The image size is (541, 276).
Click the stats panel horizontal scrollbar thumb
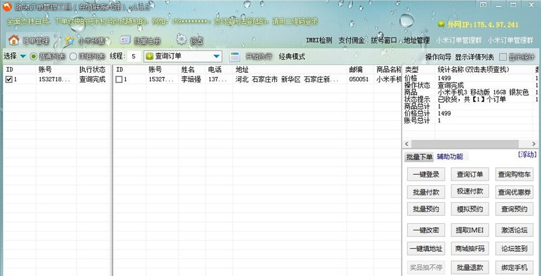(x=465, y=144)
